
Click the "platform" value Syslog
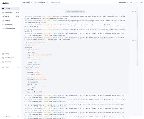(x=37, y=67)
